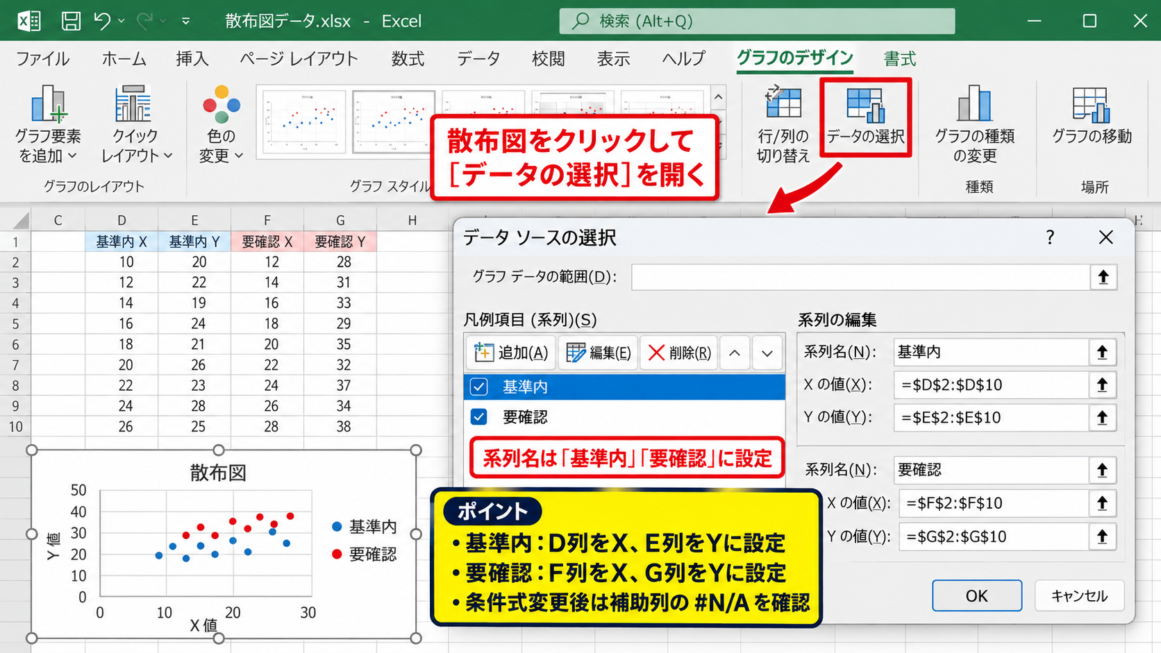Move selected series up with arrow
The width and height of the screenshot is (1161, 653).
point(735,353)
